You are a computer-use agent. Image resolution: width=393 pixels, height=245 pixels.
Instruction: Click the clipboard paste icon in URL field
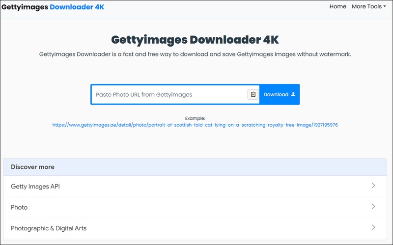click(x=253, y=94)
